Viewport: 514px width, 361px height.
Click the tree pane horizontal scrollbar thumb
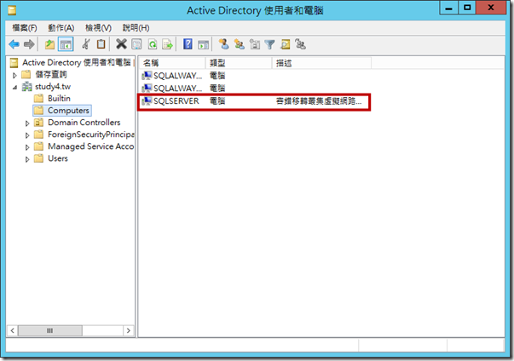click(x=49, y=330)
